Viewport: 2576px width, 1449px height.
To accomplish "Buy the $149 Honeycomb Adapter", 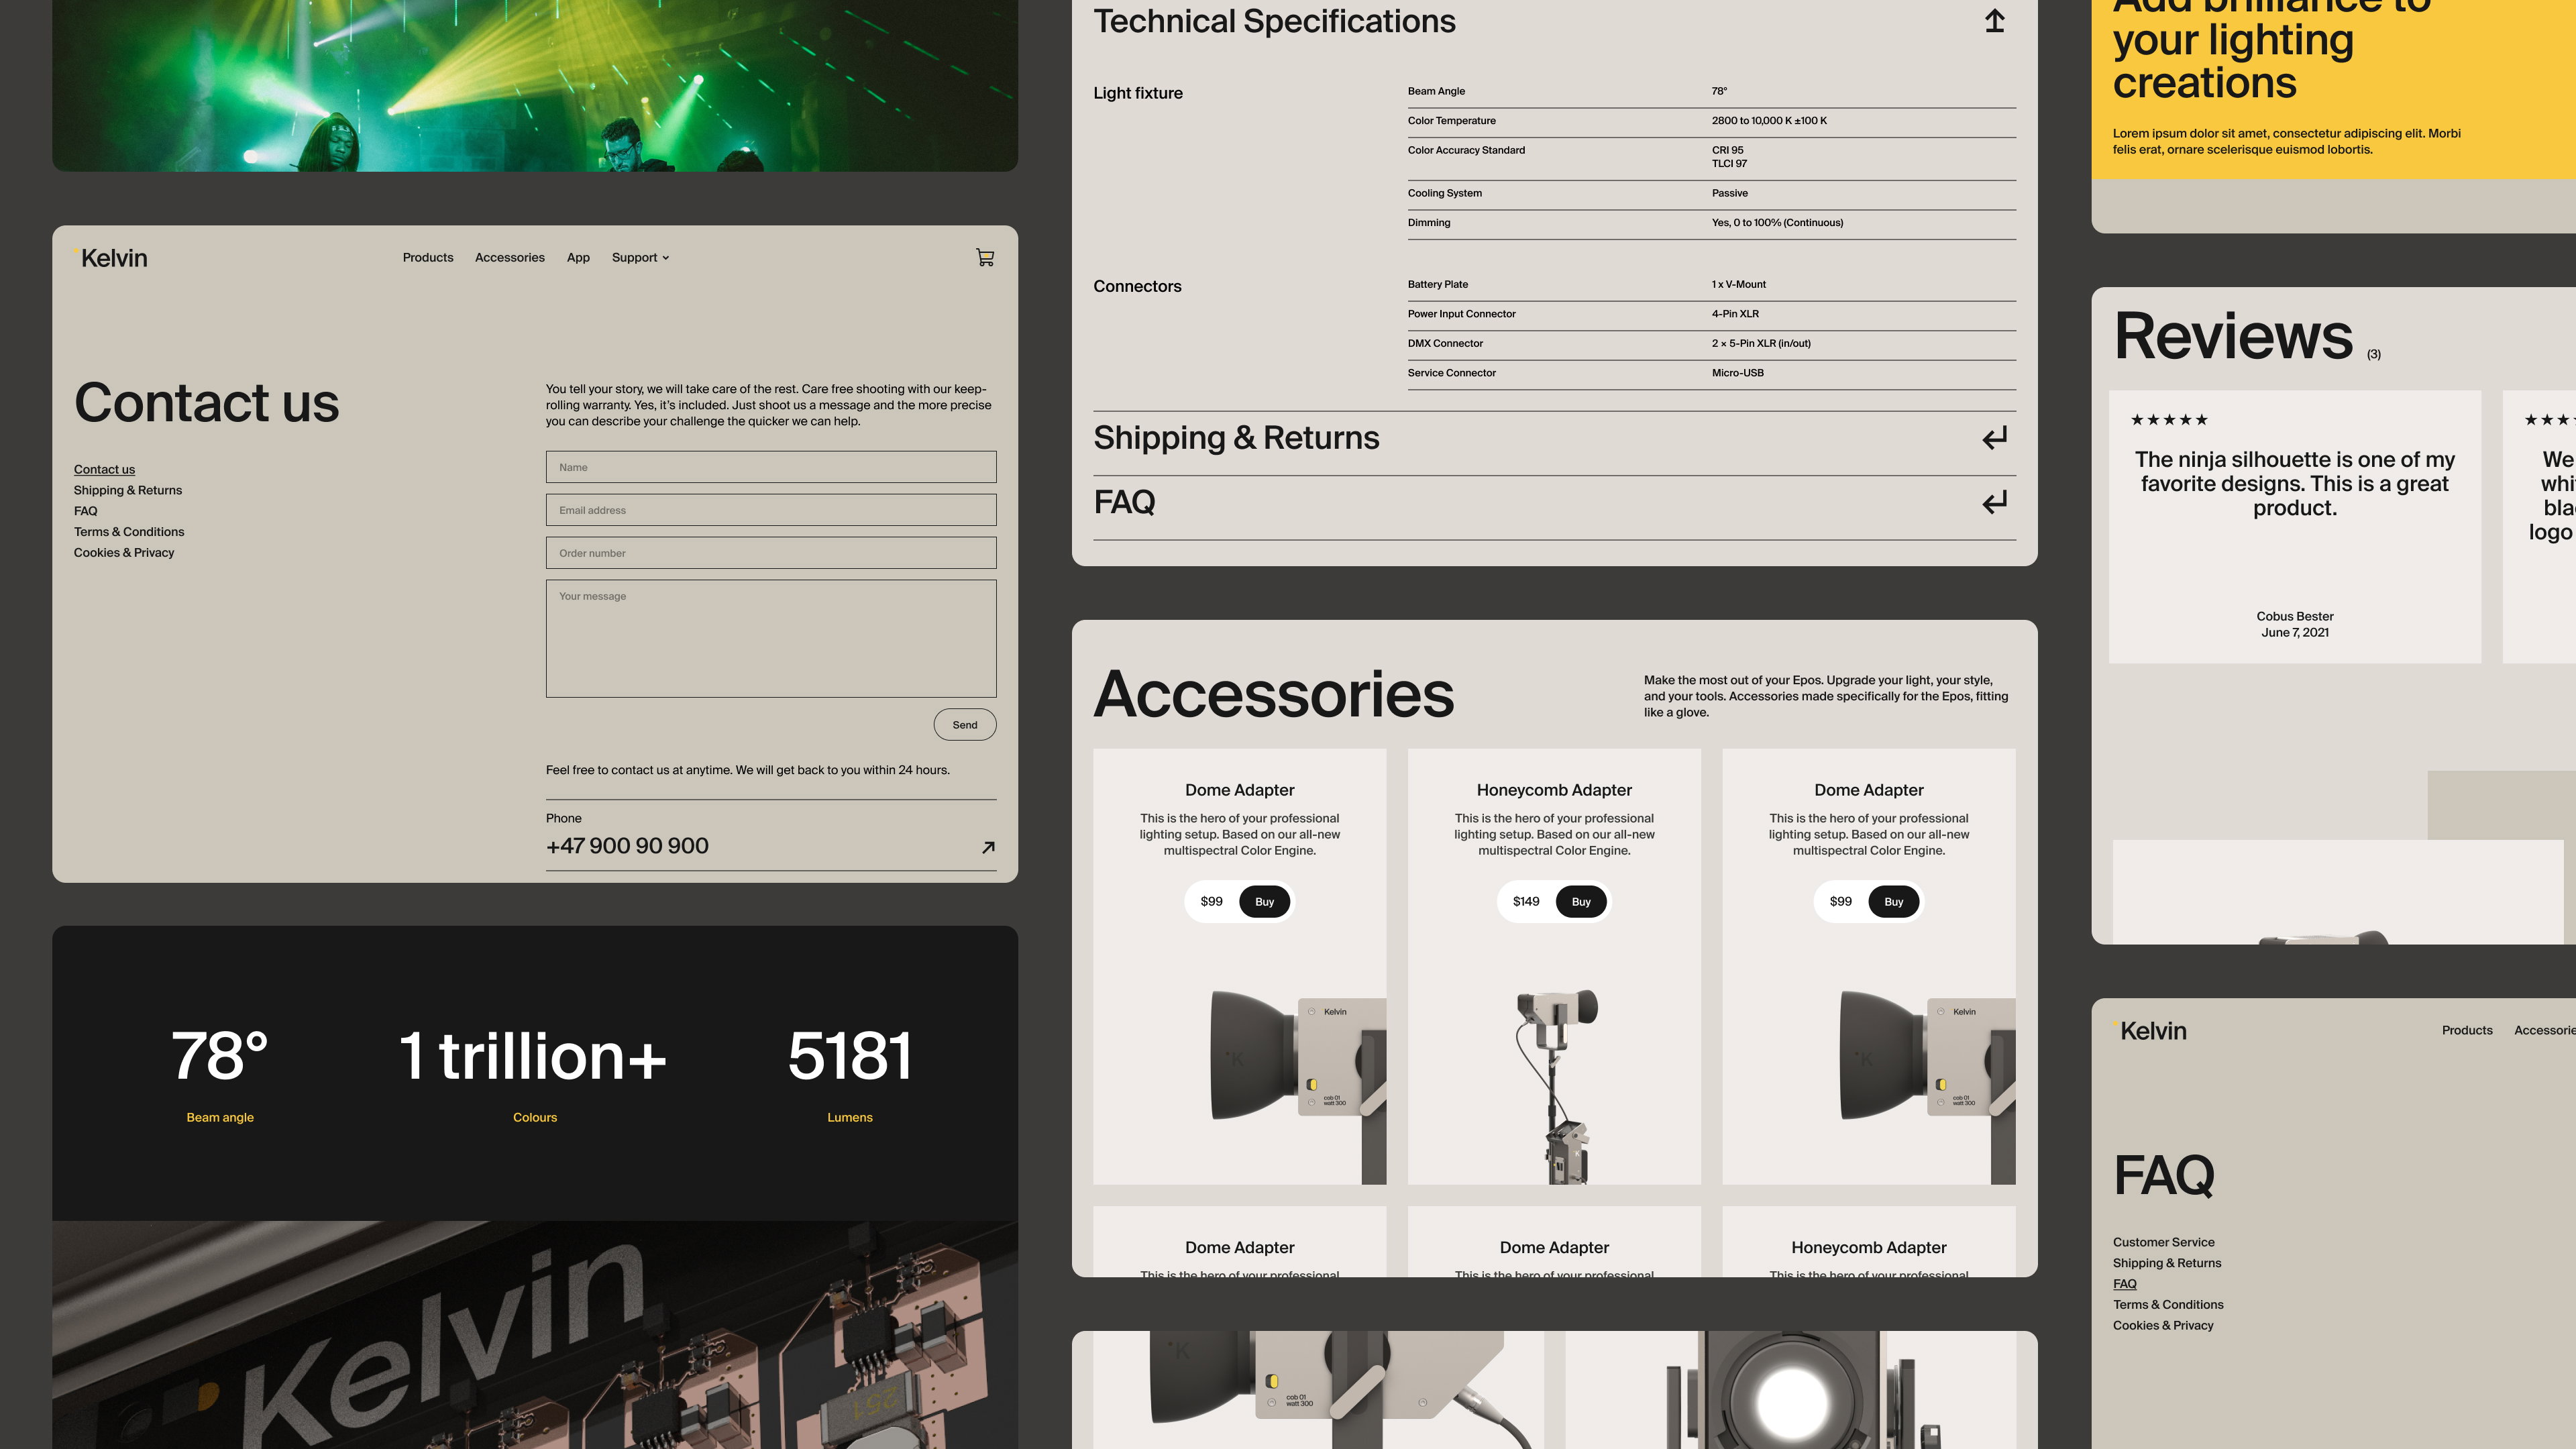I will click(1580, 902).
